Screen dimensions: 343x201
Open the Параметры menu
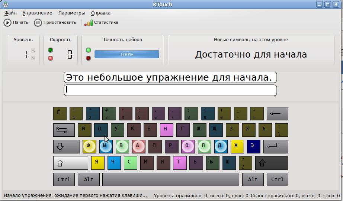(71, 13)
